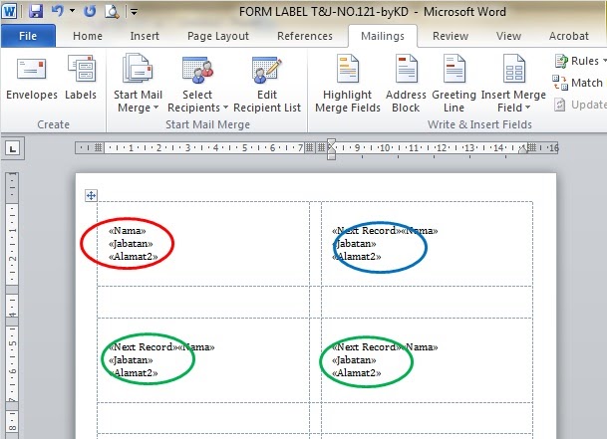Open the Select Recipients dropdown
Screen dimensions: 607x439
(x=197, y=84)
